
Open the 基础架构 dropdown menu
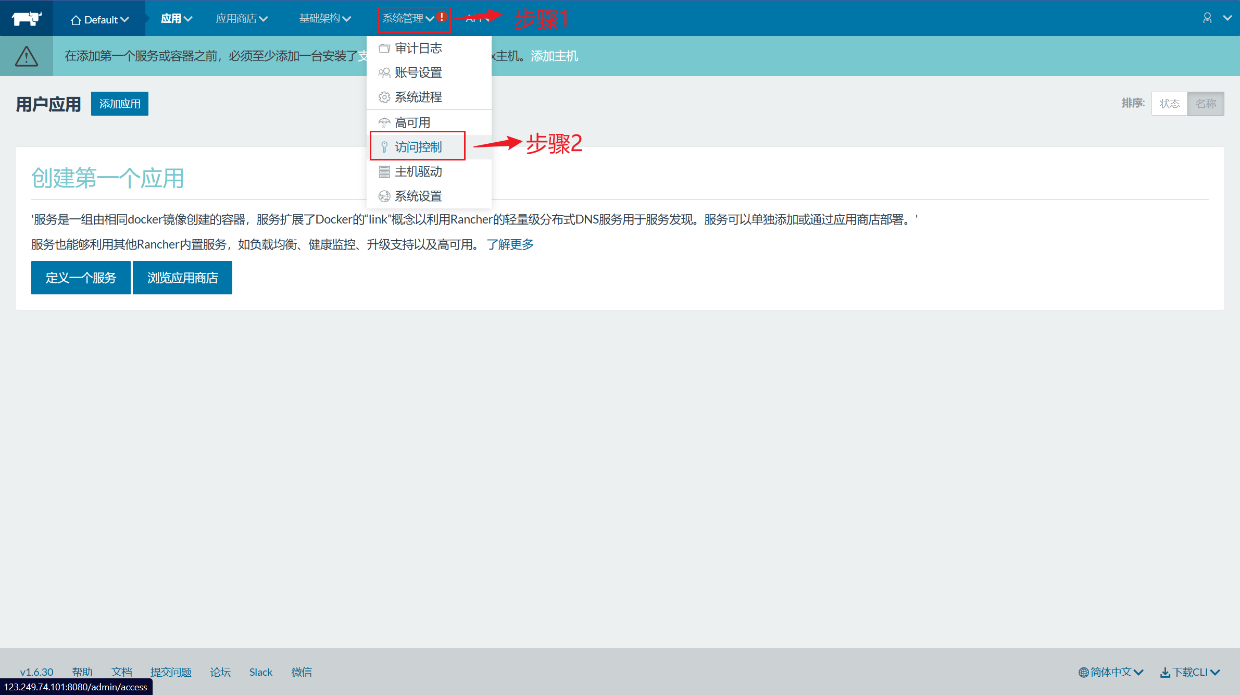pos(324,19)
